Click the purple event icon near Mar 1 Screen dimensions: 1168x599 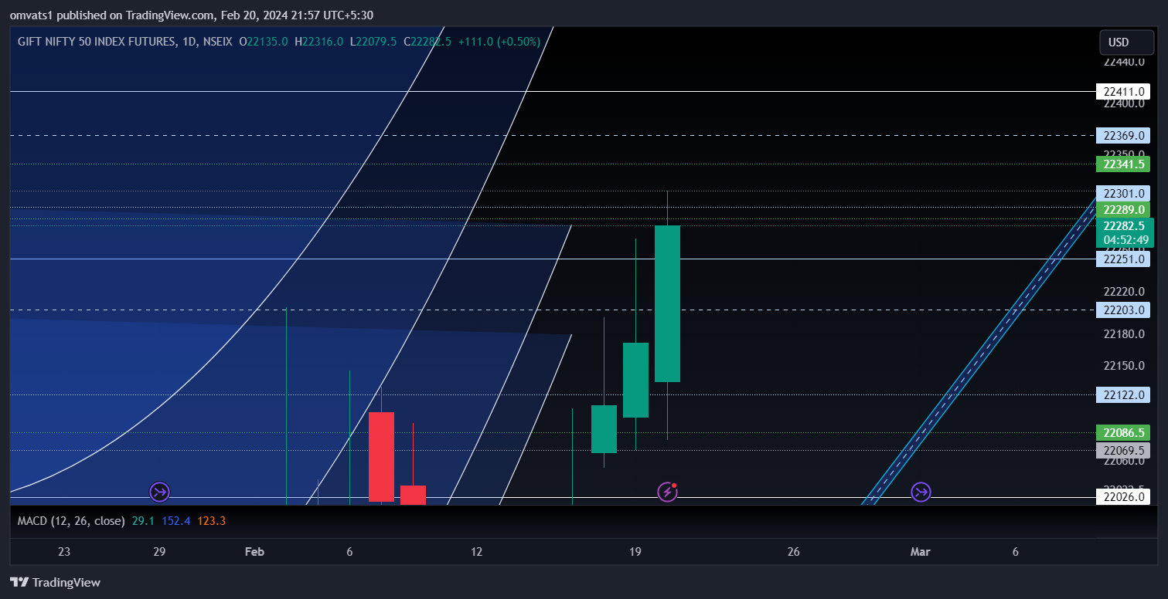pyautogui.click(x=920, y=492)
